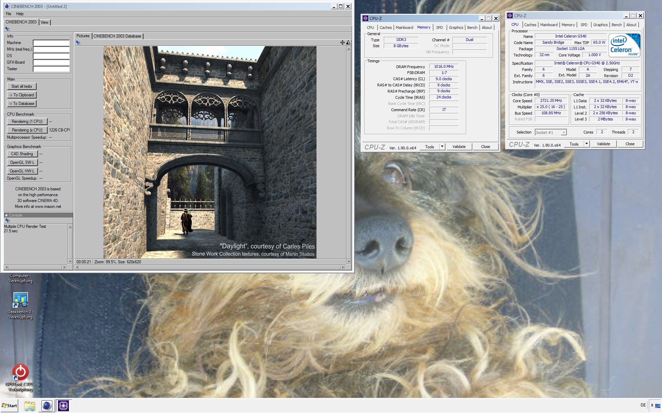Click the triangle icon beside the crosshair
Viewport: 662px width, 413px height.
coord(348,42)
